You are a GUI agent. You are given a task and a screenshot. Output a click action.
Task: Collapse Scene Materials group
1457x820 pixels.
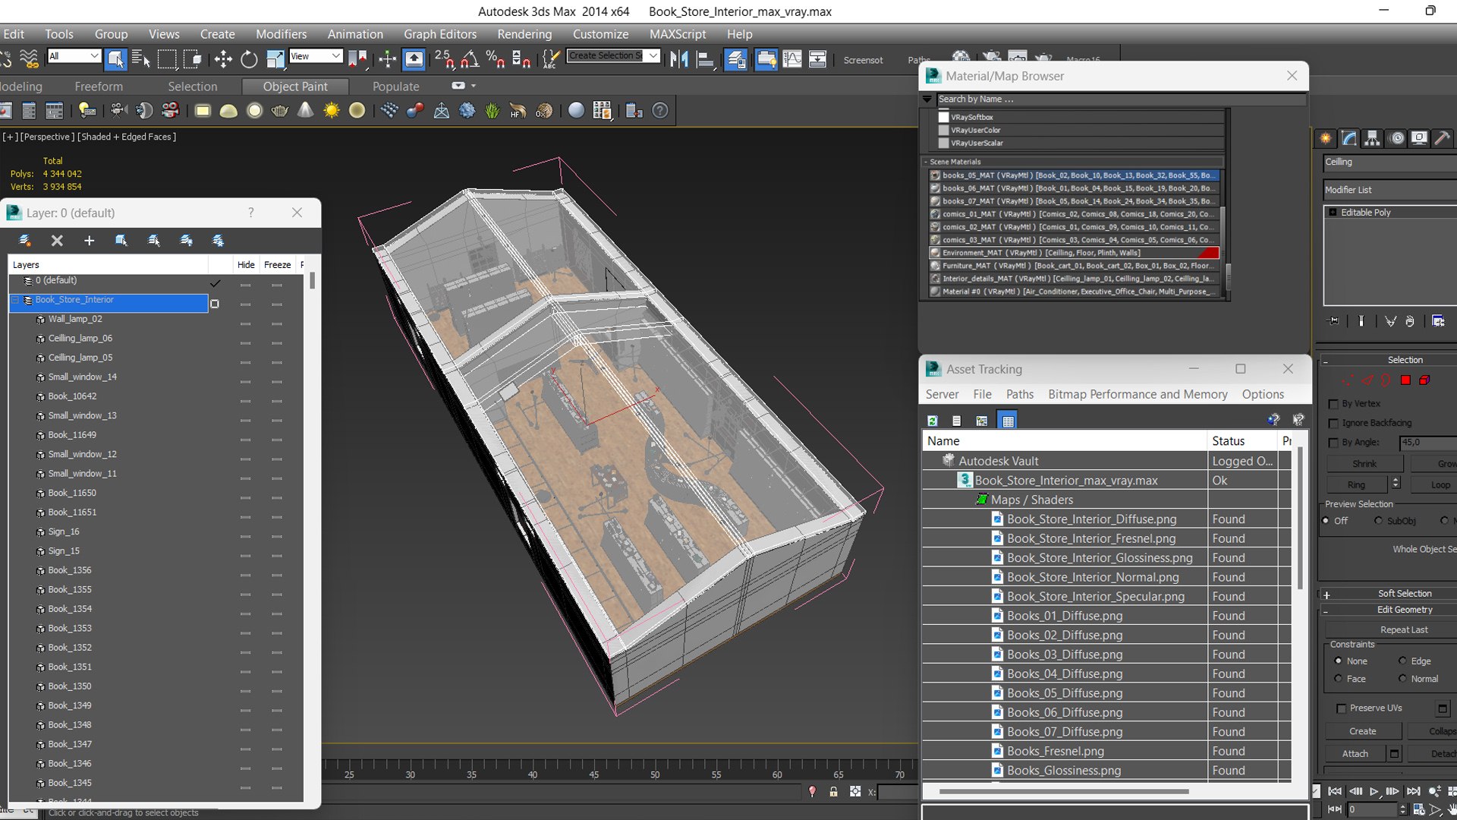926,162
